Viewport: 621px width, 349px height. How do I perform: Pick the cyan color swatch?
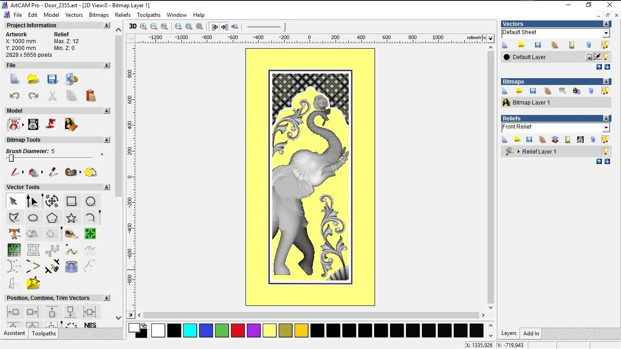[190, 330]
